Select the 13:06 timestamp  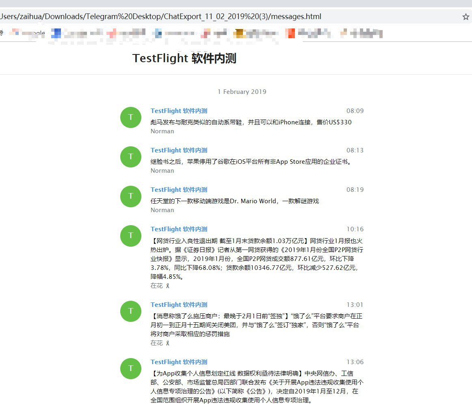click(355, 362)
